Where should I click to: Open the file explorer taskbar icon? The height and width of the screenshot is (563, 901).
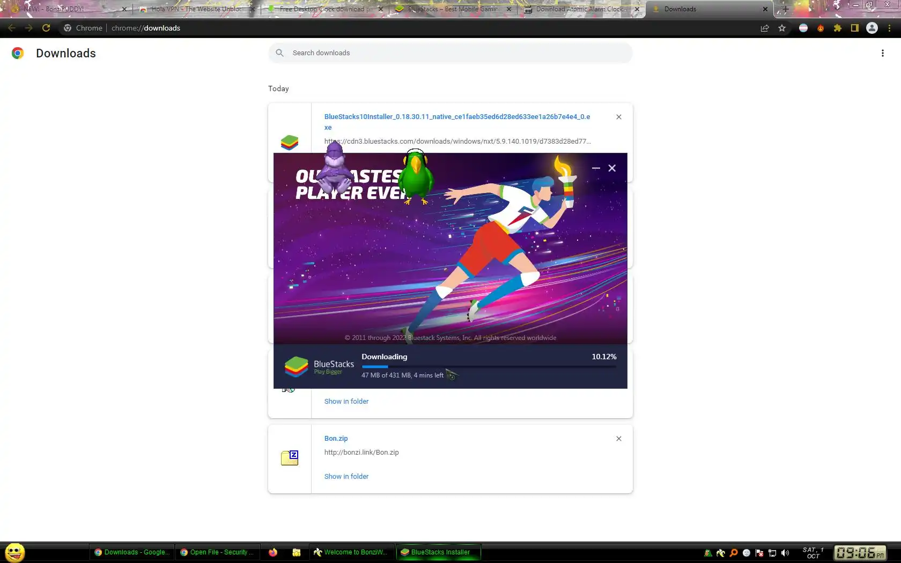[297, 552]
